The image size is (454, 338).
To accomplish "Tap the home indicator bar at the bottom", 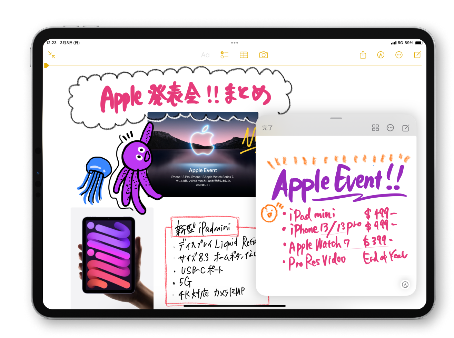I will (x=235, y=306).
